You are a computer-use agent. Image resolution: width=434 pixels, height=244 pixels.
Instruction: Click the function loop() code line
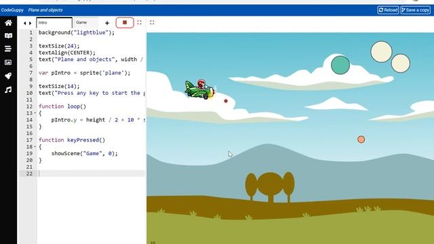coord(62,106)
